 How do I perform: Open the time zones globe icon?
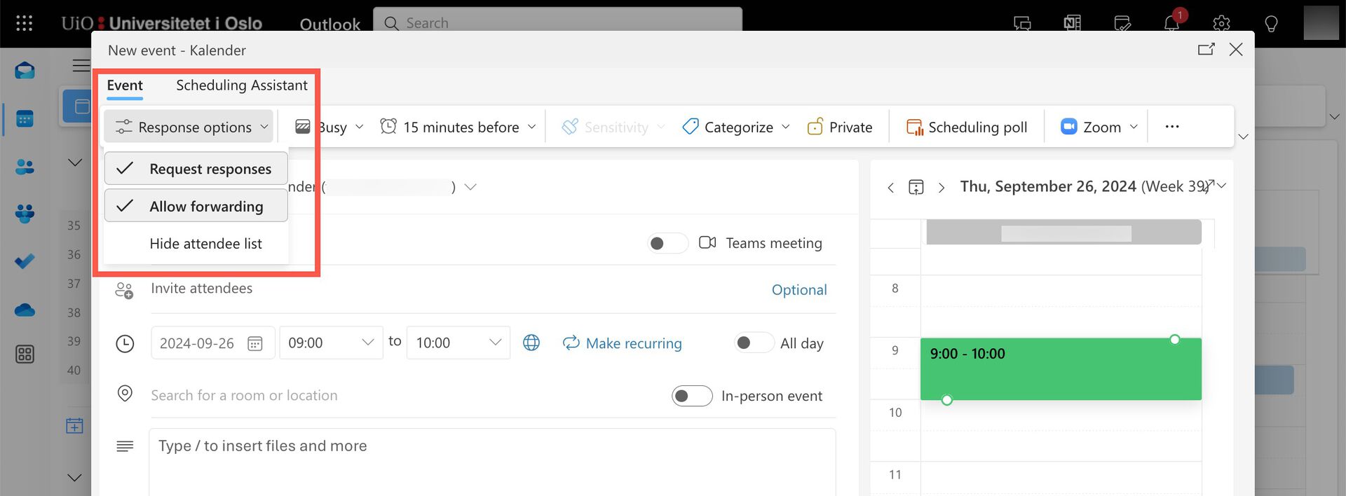click(531, 343)
